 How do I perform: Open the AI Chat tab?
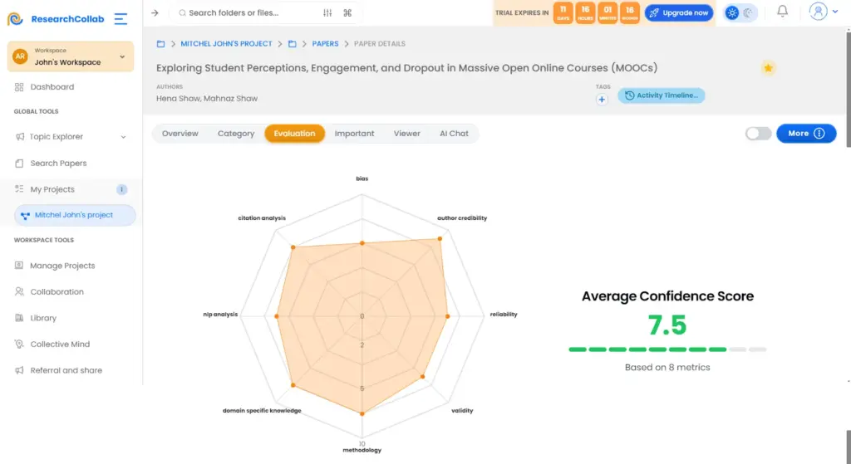(455, 134)
